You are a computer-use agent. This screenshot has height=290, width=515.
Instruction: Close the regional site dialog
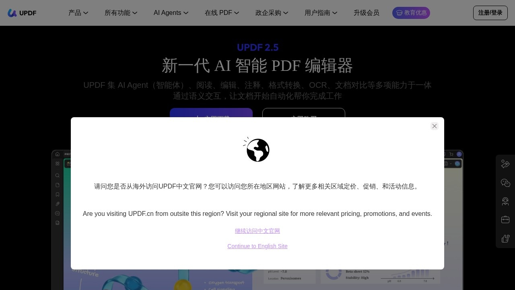tap(435, 126)
